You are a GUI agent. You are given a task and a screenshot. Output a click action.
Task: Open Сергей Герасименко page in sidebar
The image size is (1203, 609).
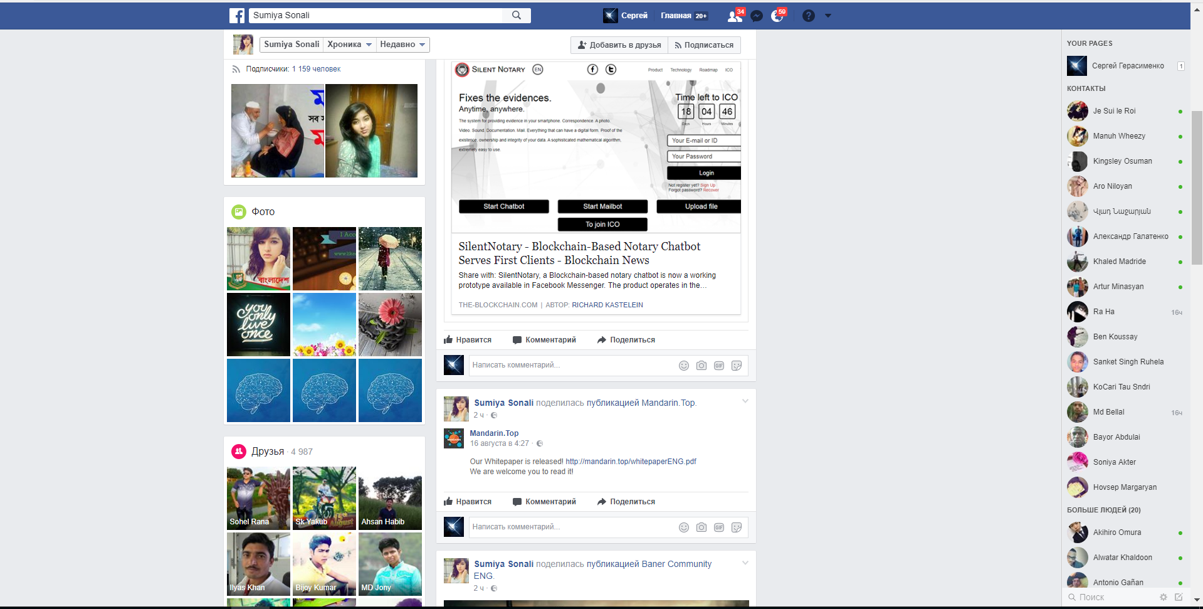1126,66
